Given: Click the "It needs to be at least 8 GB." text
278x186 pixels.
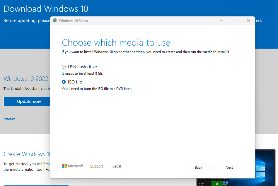Looking at the screenshot, I should point(82,74).
